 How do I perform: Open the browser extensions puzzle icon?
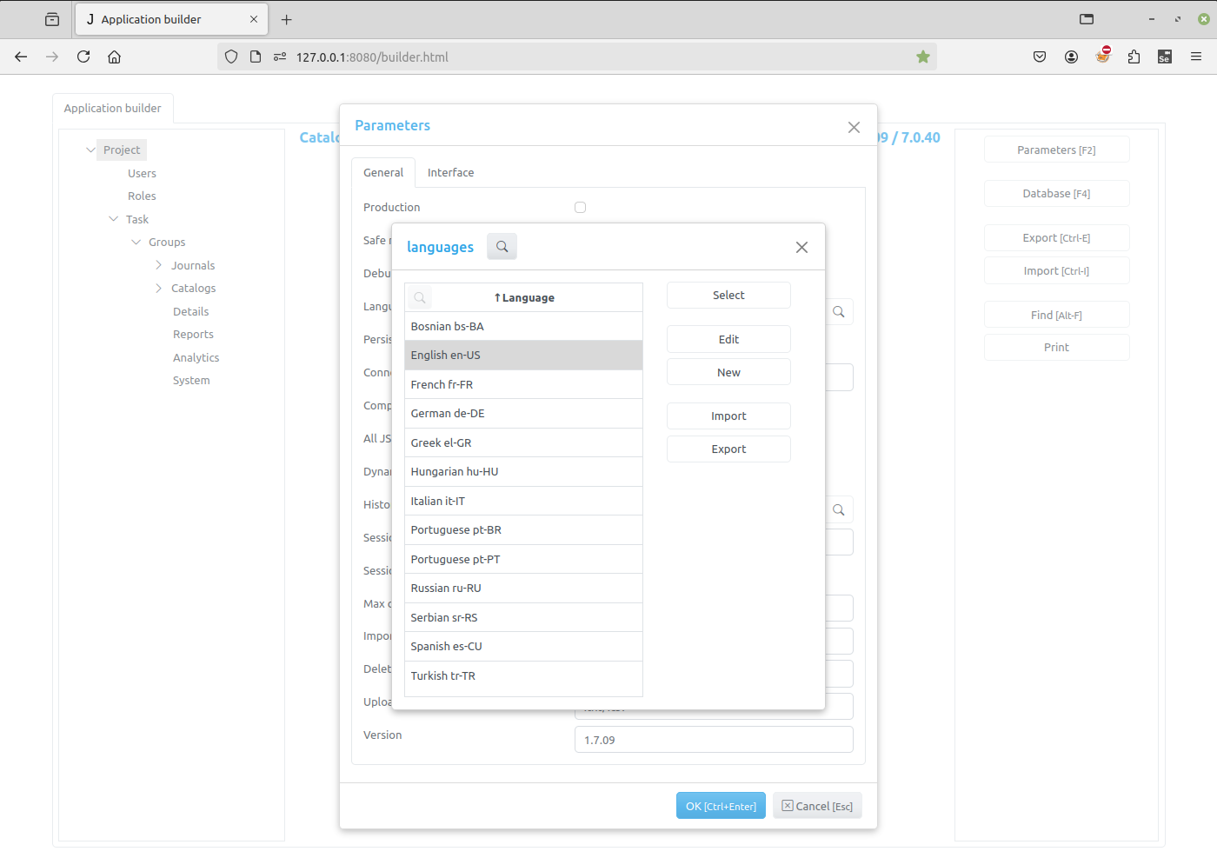pos(1134,57)
